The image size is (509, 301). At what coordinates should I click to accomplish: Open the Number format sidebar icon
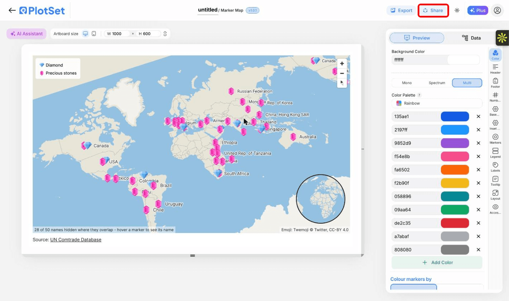pos(495,97)
